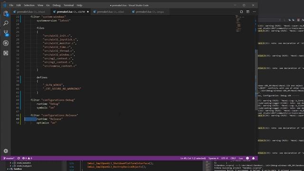Click the runtime "Release" line
Viewport: 304px width, 171px height.
49,119
